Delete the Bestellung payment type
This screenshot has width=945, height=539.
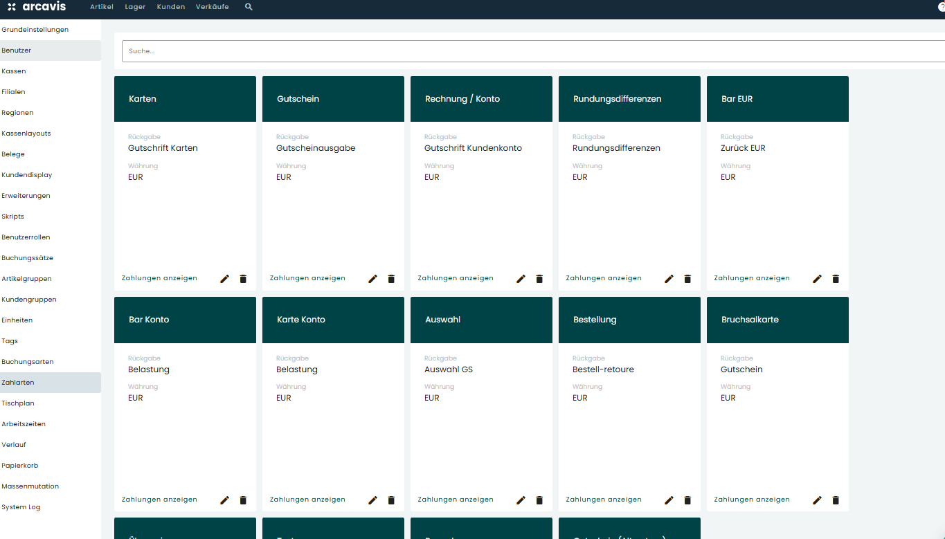click(x=687, y=500)
